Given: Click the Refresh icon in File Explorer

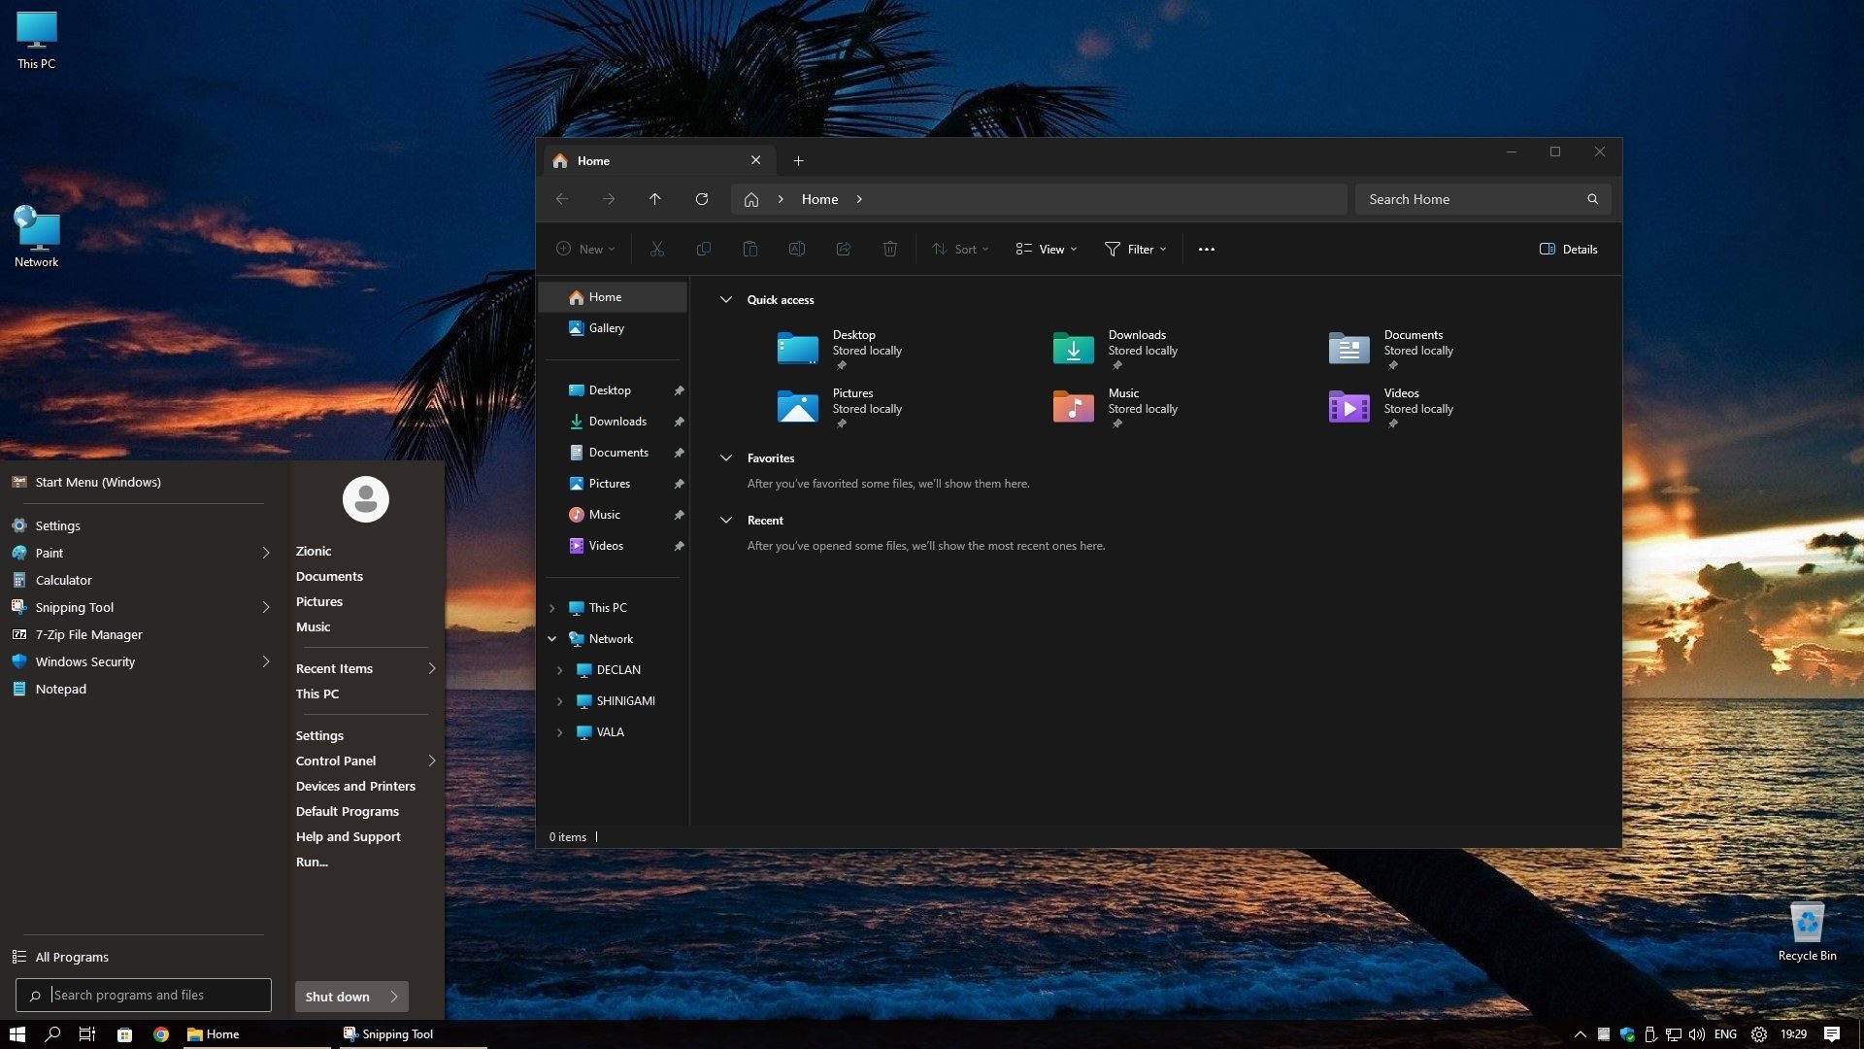Looking at the screenshot, I should pos(701,199).
